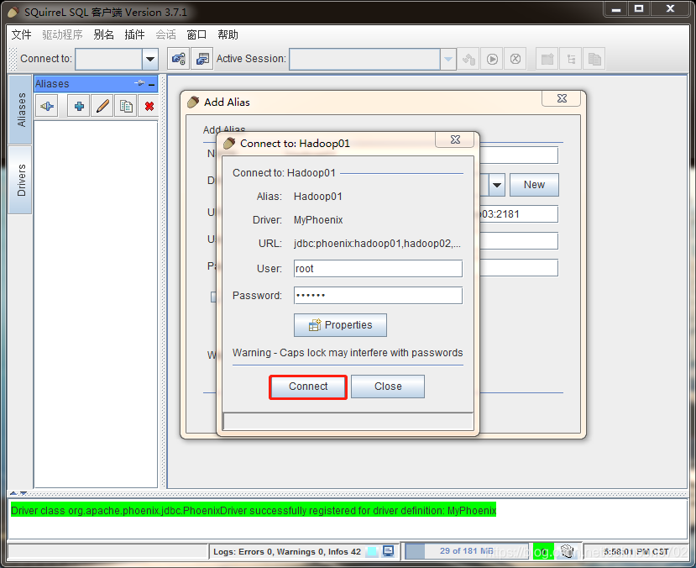Click the run SQL toolbar icon
The image size is (696, 568).
click(468, 59)
